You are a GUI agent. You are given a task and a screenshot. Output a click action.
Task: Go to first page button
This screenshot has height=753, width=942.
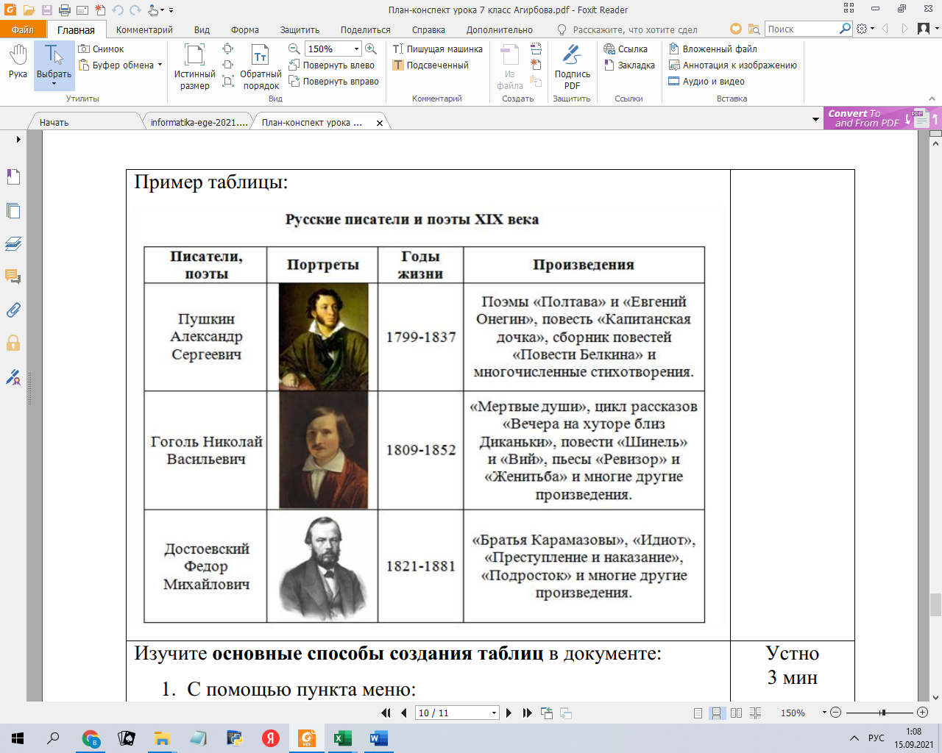click(386, 713)
